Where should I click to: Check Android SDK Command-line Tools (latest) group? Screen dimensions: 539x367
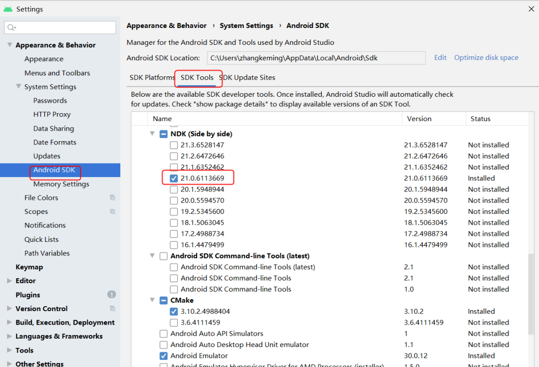pyautogui.click(x=164, y=256)
